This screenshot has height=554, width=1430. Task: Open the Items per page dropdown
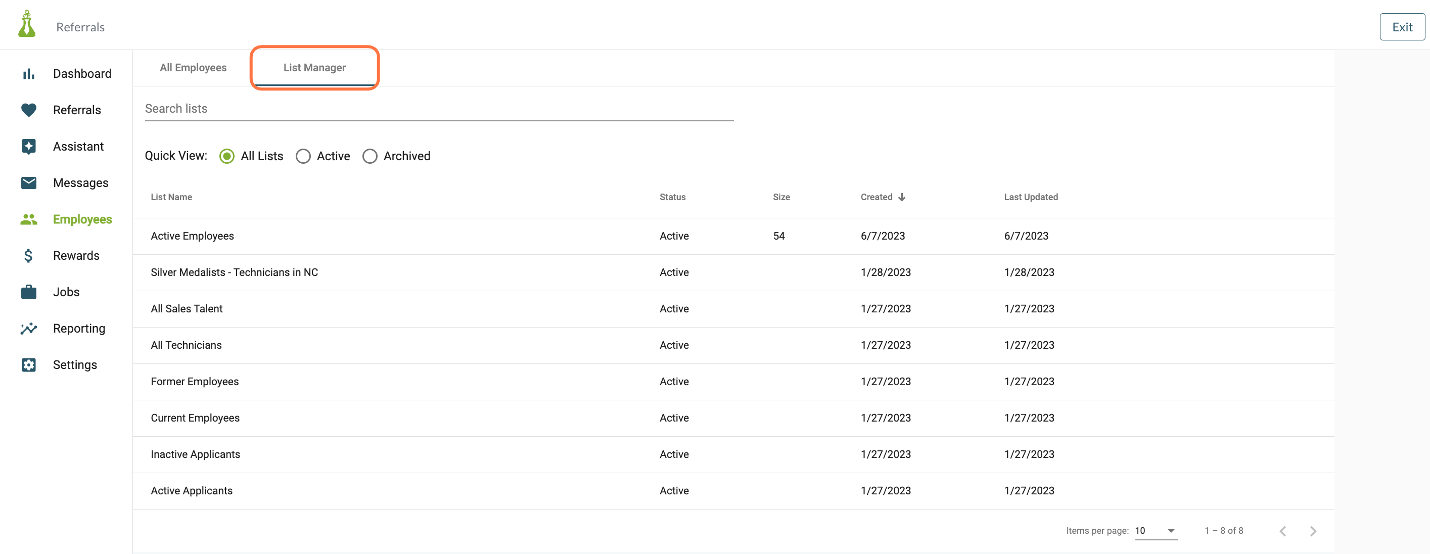(x=1156, y=531)
